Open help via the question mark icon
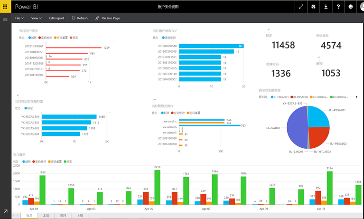 338,7
